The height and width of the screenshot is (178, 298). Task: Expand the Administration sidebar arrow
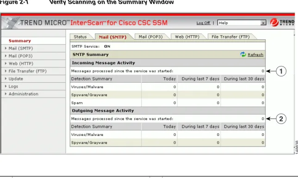pos(6,94)
